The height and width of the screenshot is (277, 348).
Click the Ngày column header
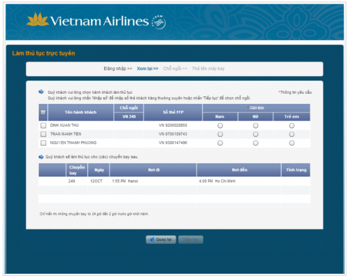(x=99, y=170)
